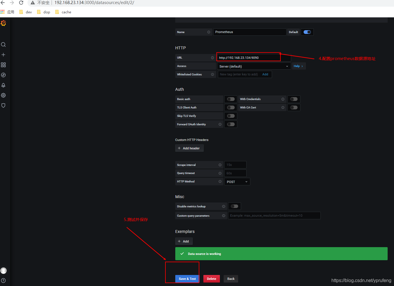Open the Dashboards grid icon in sidebar
This screenshot has width=394, height=286.
[x=3, y=65]
